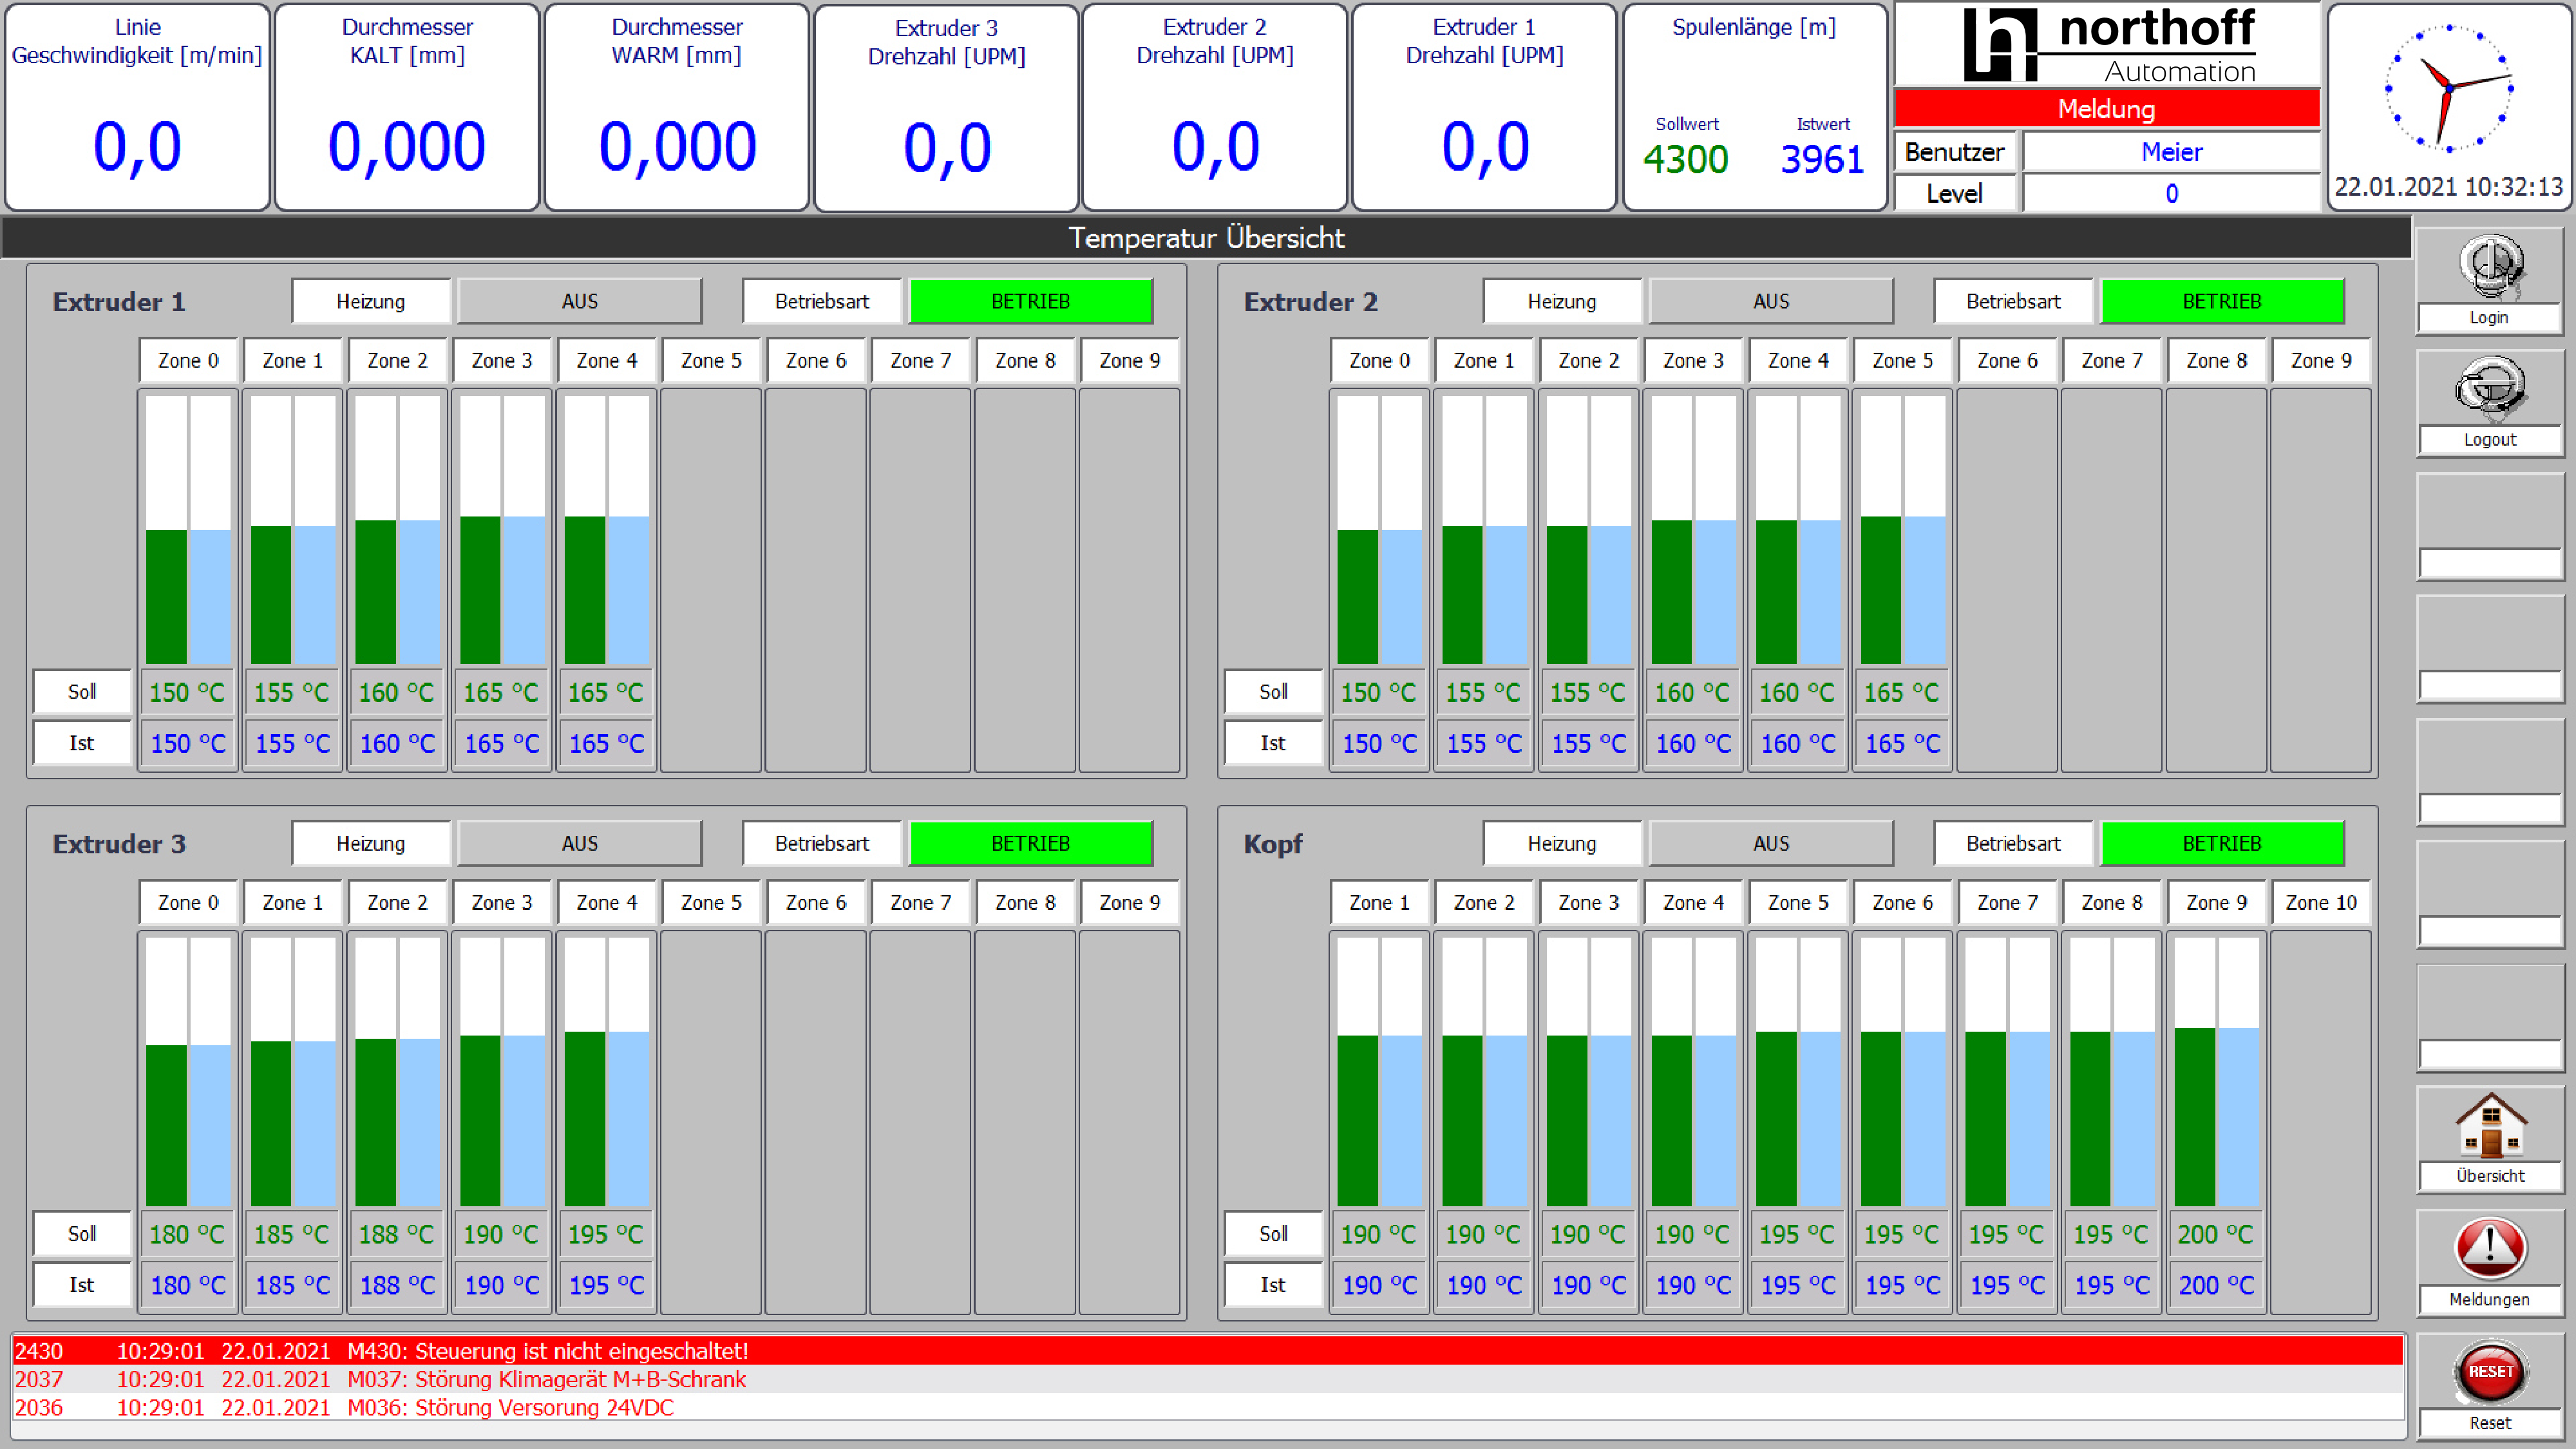This screenshot has width=2576, height=1449.
Task: Set Spulenlänge Sollwert 4300 field
Action: 1685,159
